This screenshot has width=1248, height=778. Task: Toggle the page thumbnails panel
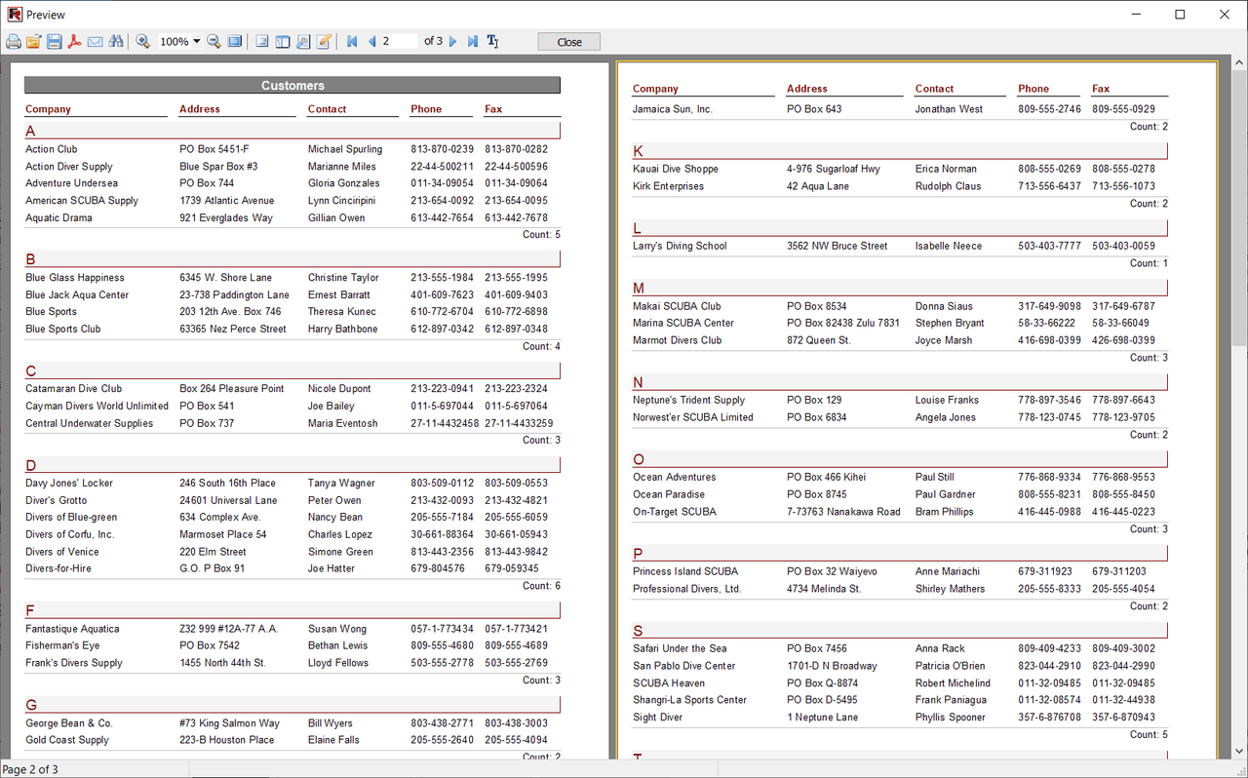click(283, 42)
